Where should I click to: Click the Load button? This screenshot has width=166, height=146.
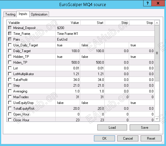click(x=112, y=128)
